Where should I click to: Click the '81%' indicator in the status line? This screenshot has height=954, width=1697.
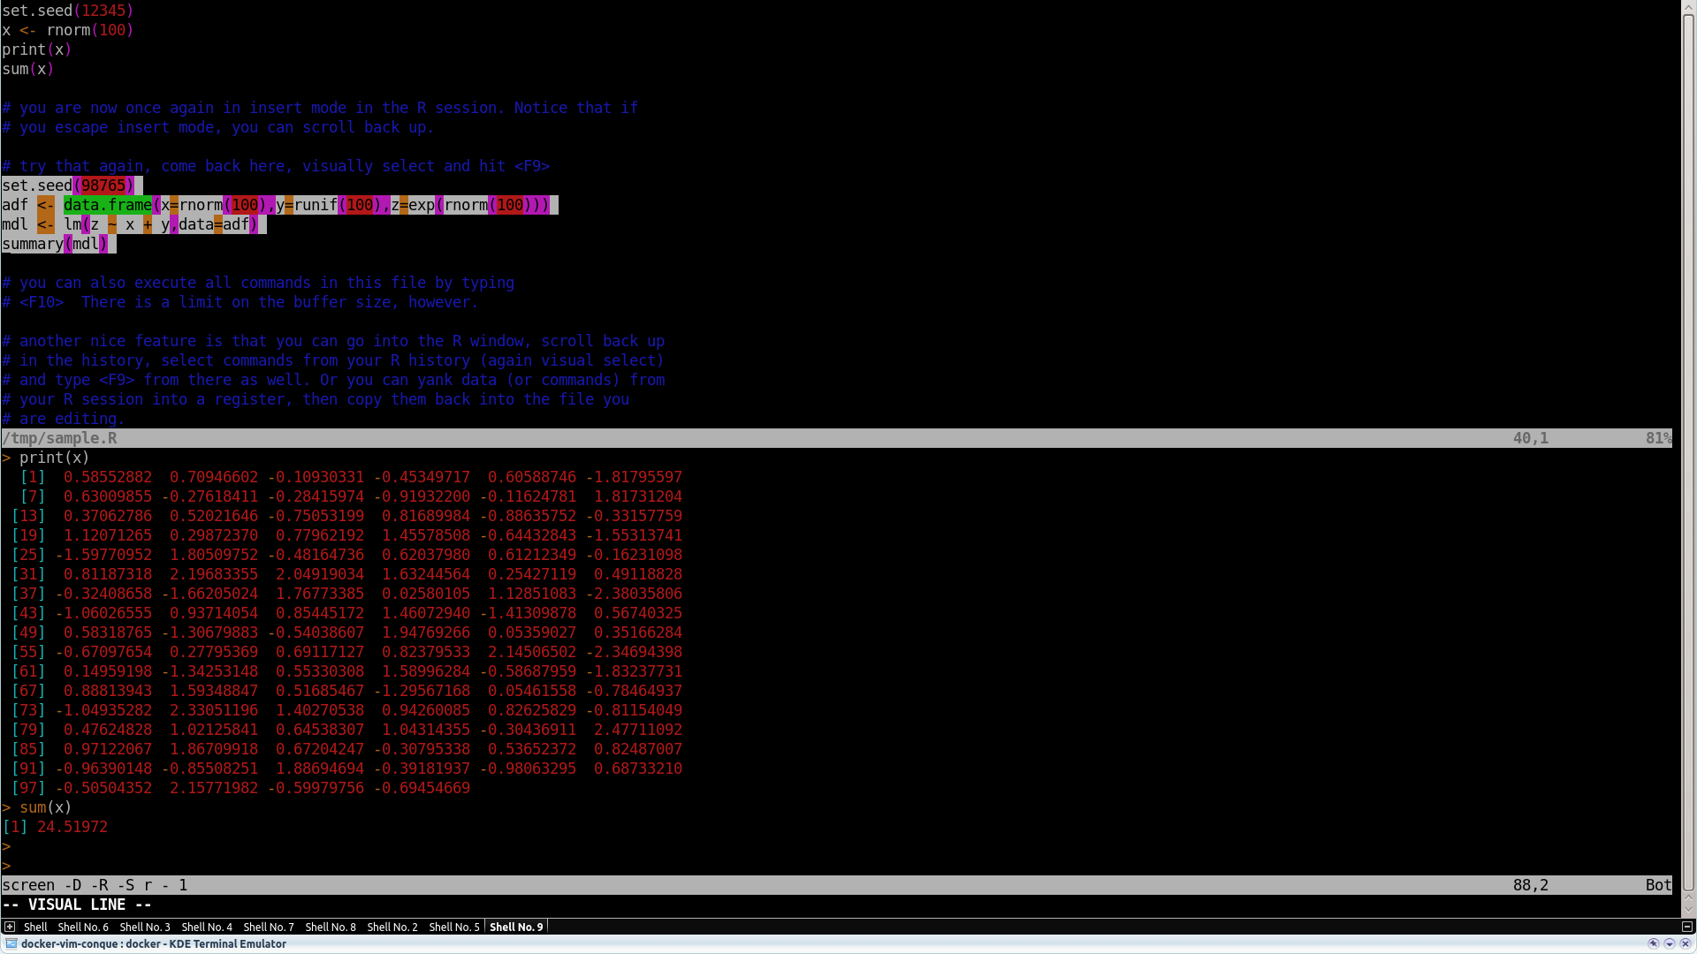(x=1658, y=438)
